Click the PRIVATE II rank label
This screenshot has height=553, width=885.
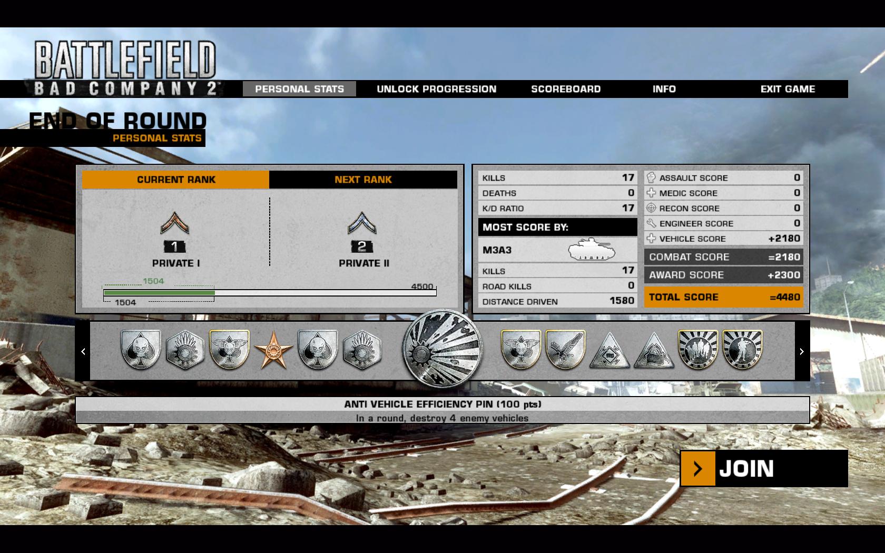click(364, 263)
